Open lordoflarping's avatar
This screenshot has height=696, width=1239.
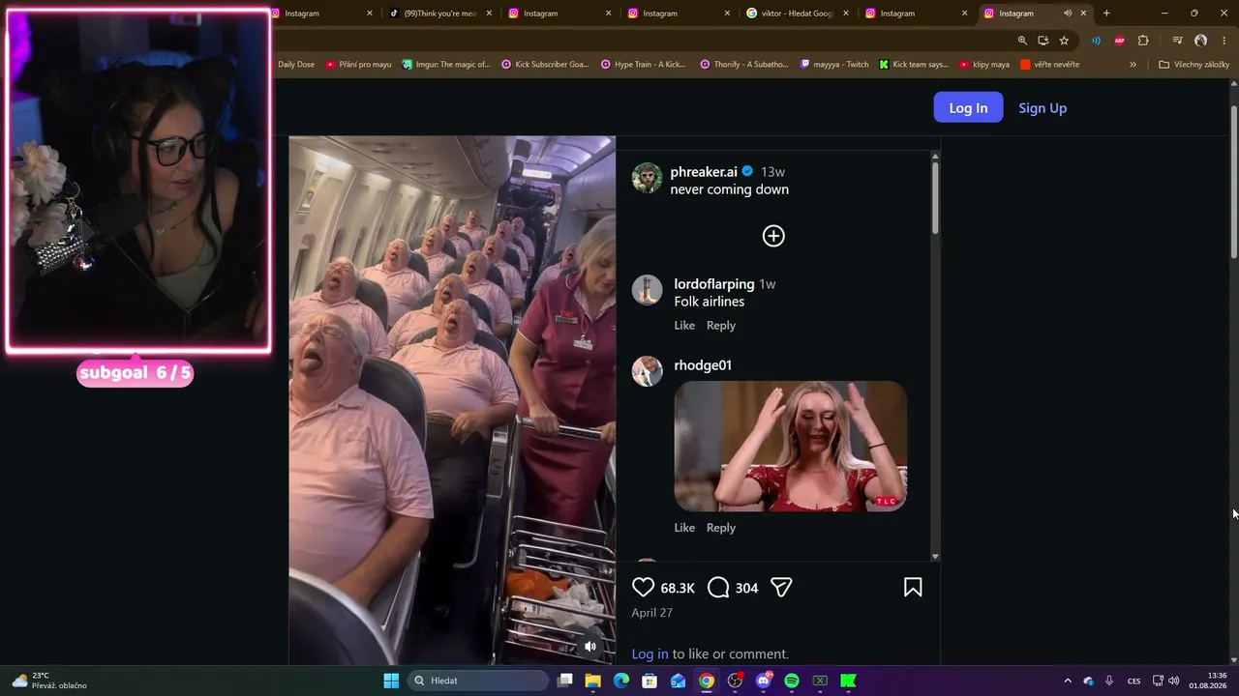click(x=647, y=290)
